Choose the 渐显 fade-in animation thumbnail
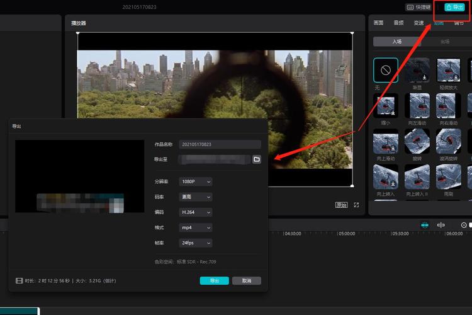472x315 pixels. coord(417,70)
